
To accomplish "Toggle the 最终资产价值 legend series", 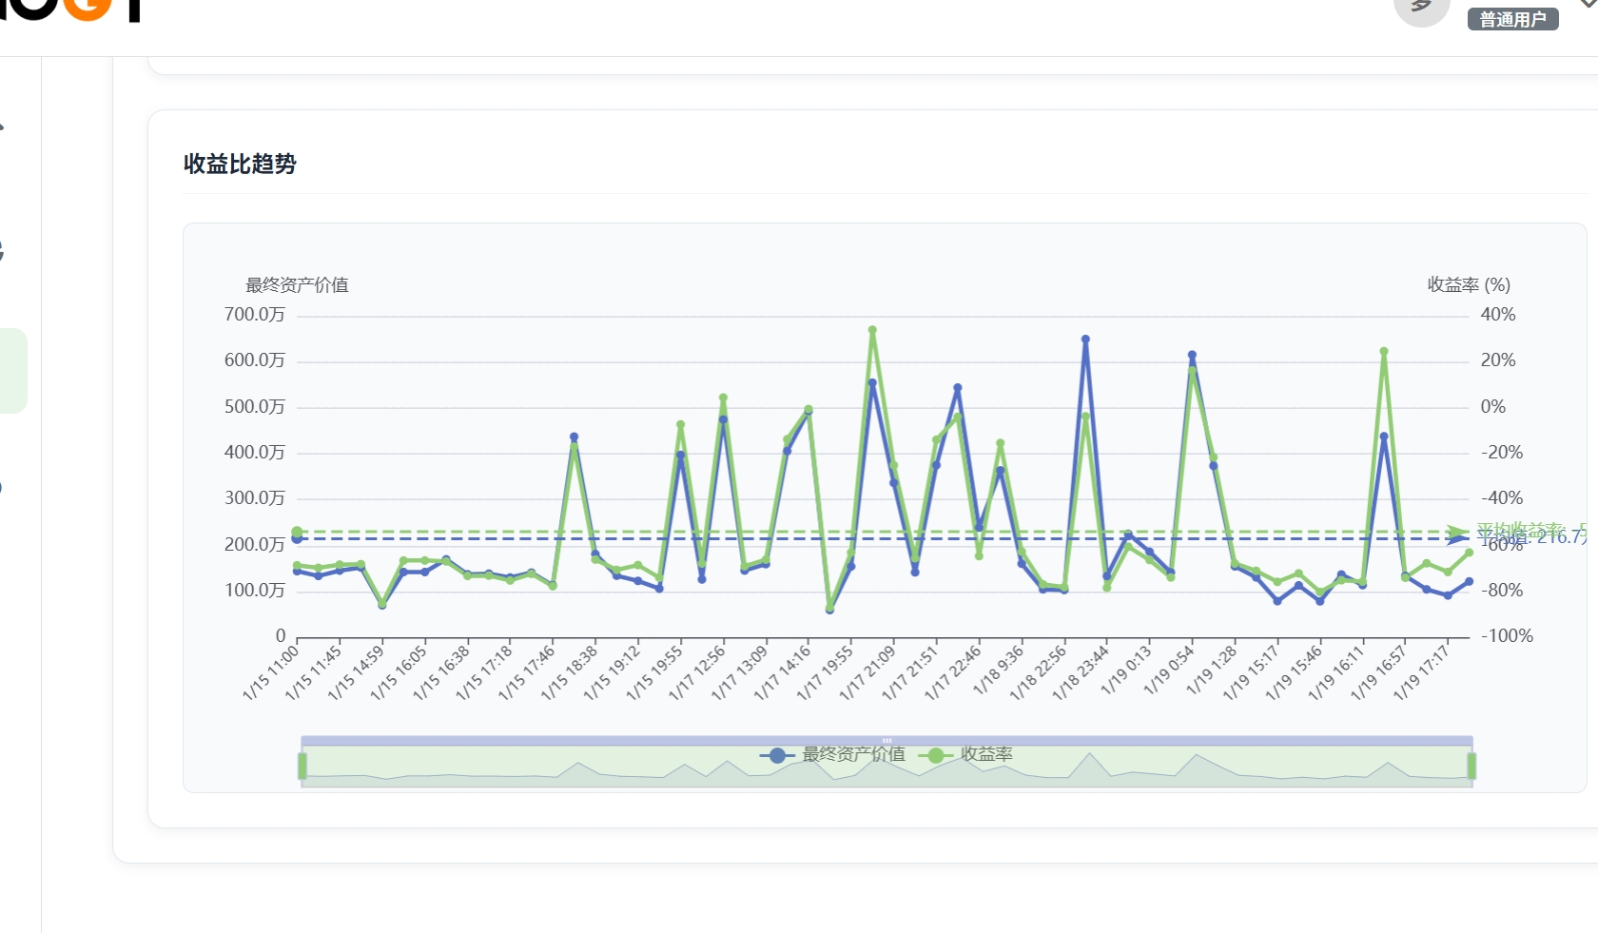I will click(832, 754).
